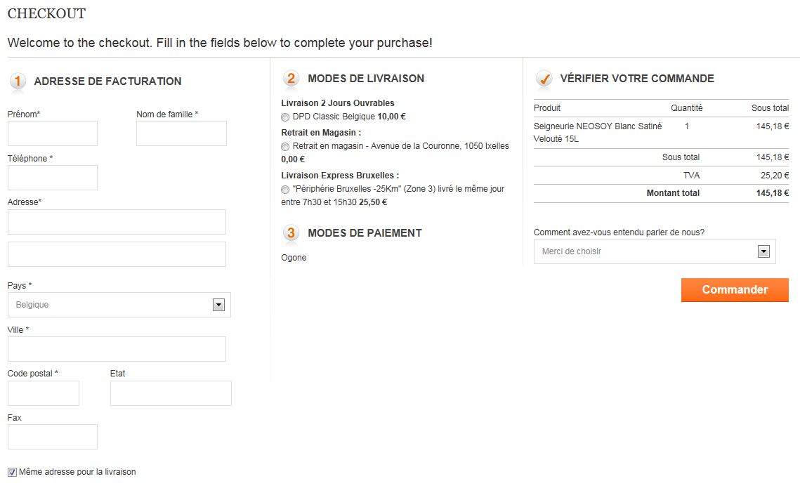Open the Pays country dropdown

pos(119,305)
